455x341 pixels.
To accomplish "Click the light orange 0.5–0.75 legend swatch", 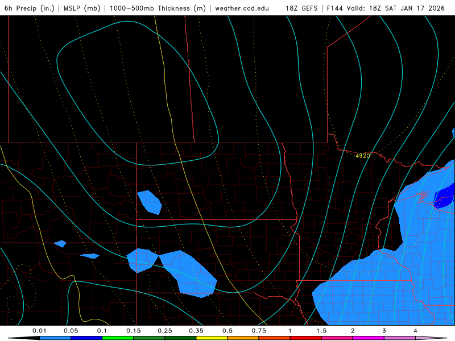I will [243, 338].
